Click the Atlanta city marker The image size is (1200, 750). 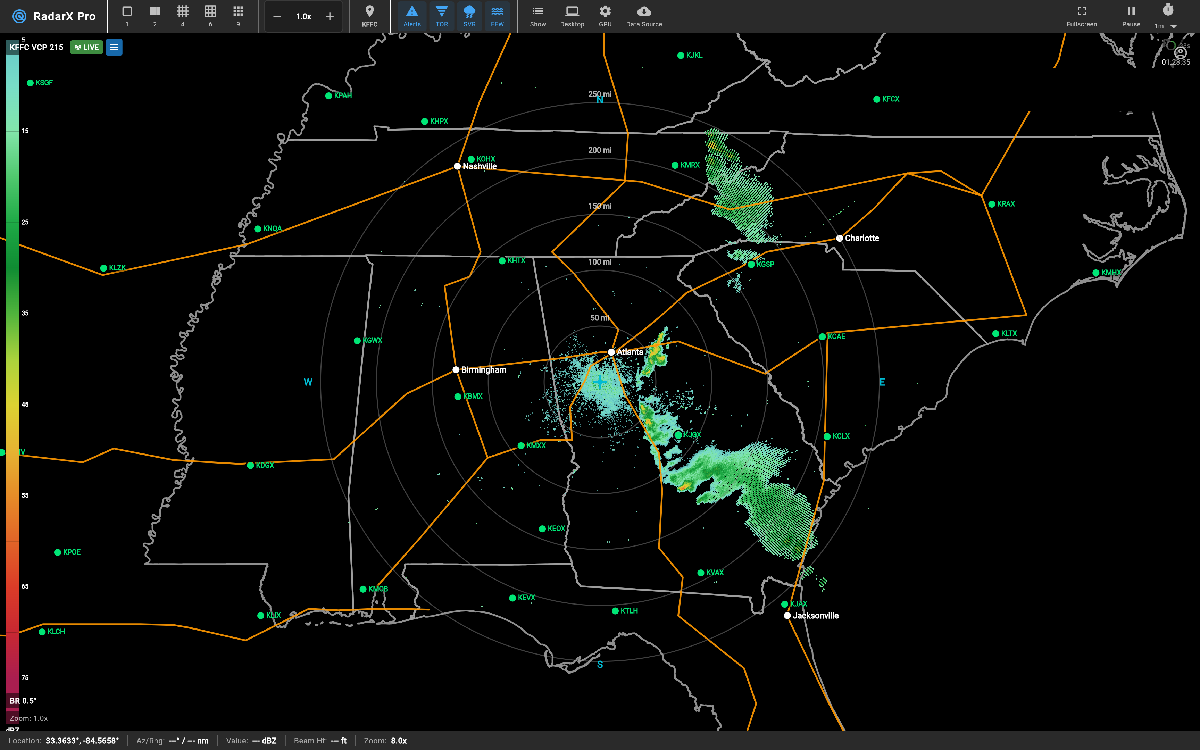point(611,352)
